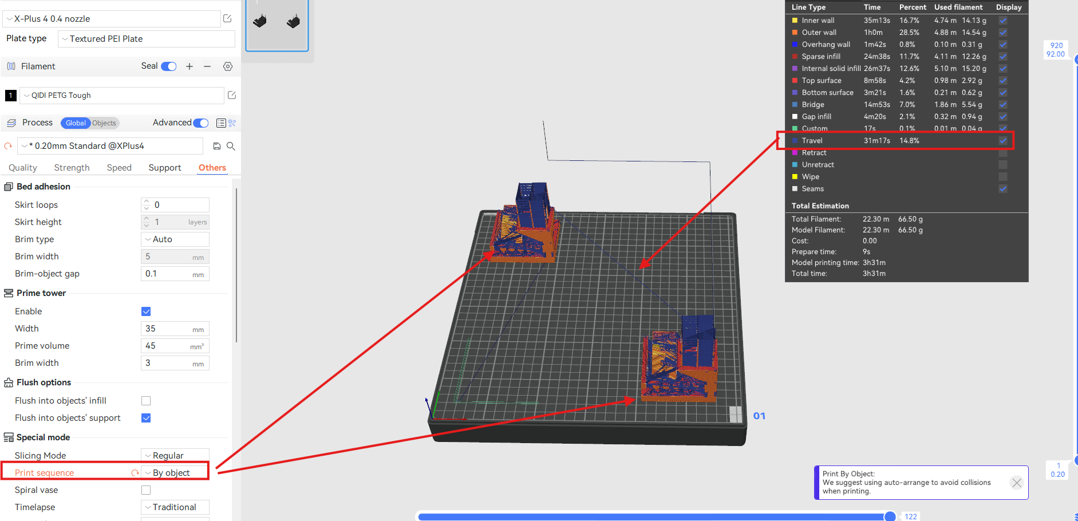Screen dimensions: 1078x521
Task: Edit the QIDI PETG Tough filament preset
Action: coord(232,95)
